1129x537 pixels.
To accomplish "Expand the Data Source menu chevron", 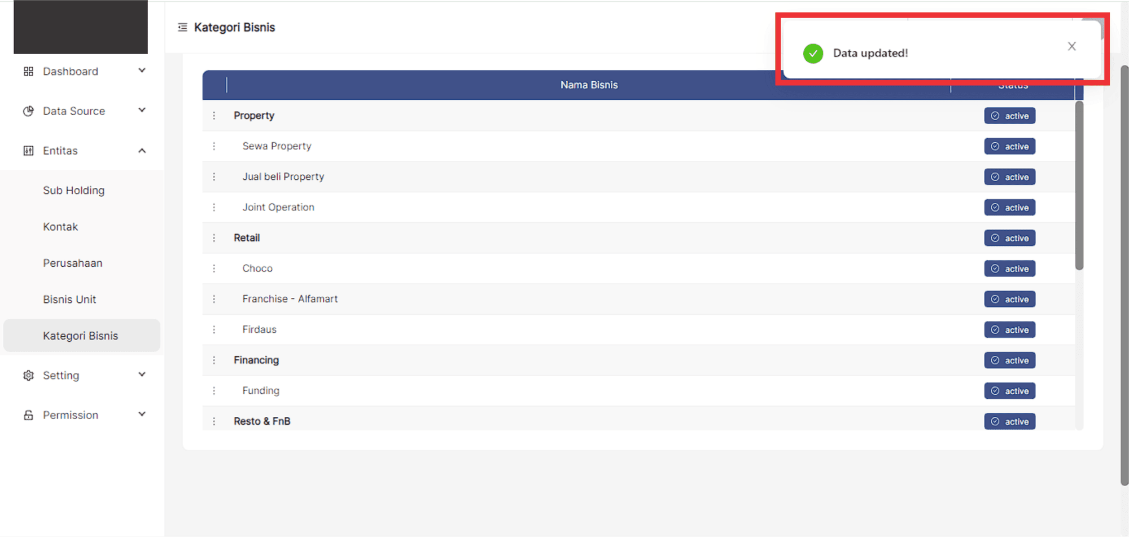I will (x=142, y=110).
